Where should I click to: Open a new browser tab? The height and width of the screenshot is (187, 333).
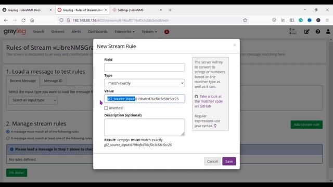click(170, 10)
